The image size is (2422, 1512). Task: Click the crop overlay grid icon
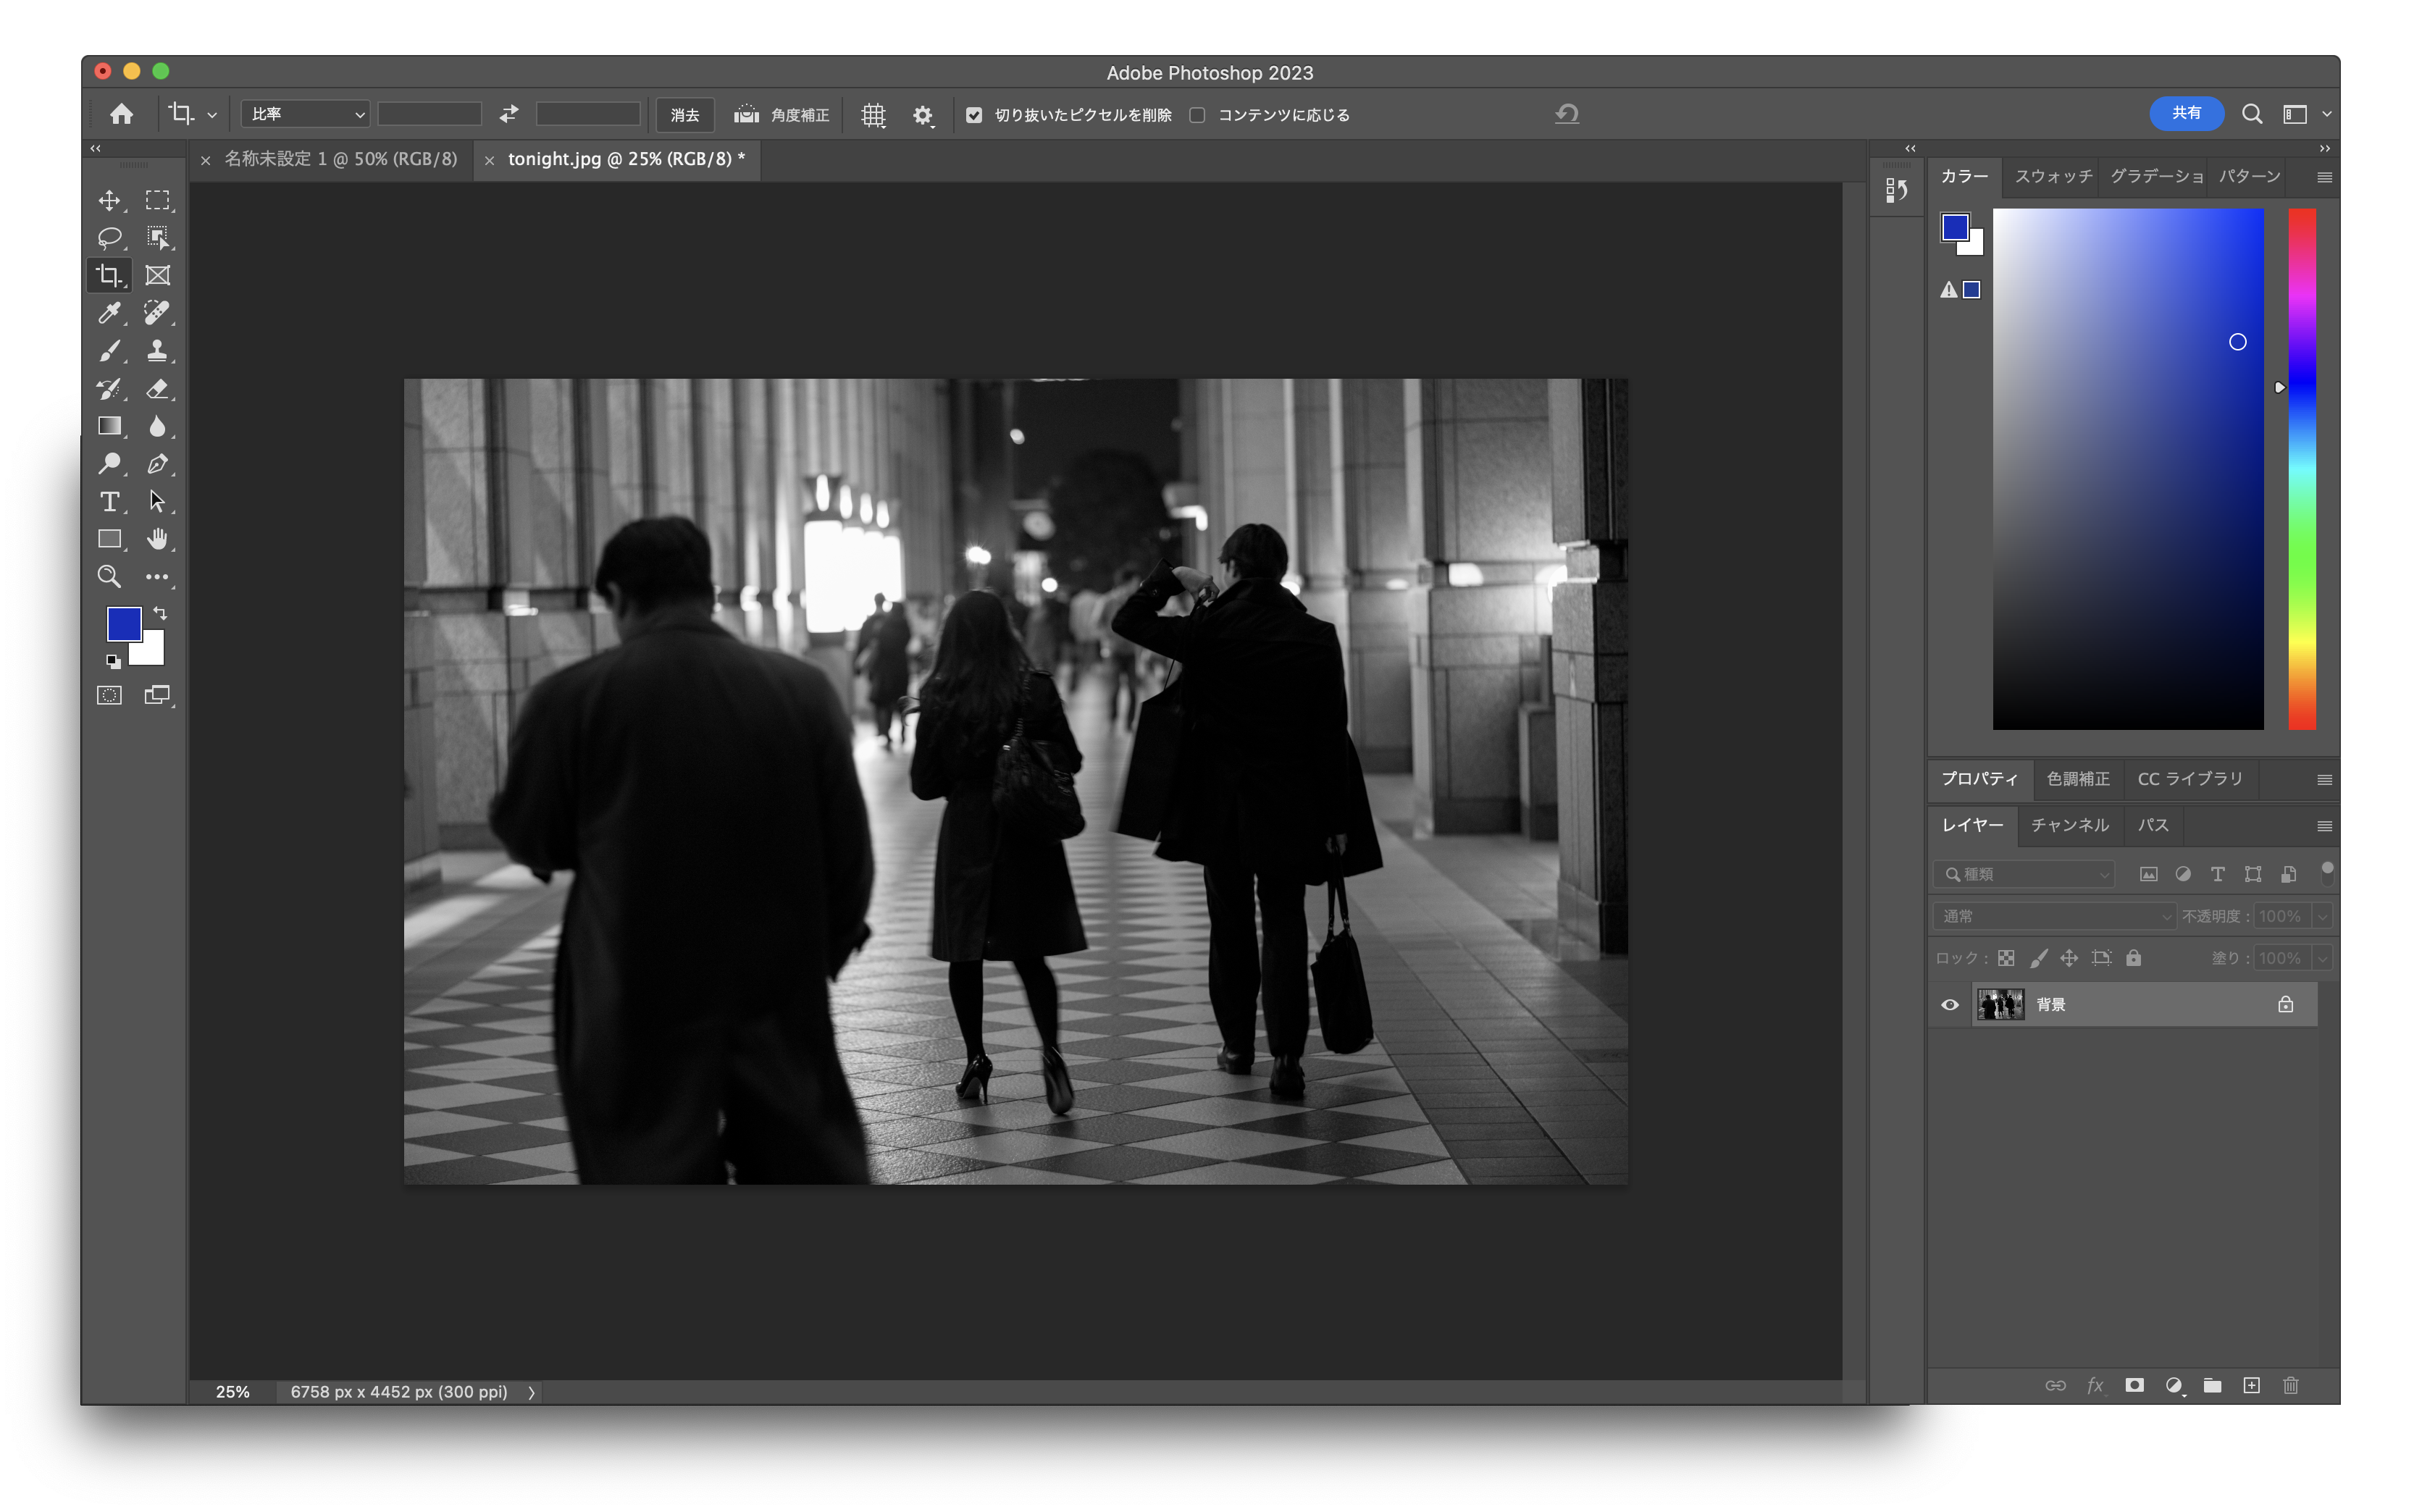pyautogui.click(x=873, y=115)
